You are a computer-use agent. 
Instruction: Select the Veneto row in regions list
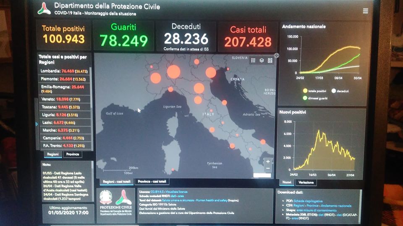pos(64,99)
